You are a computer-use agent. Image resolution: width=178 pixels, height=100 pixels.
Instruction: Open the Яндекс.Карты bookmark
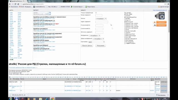[x=90, y=7]
